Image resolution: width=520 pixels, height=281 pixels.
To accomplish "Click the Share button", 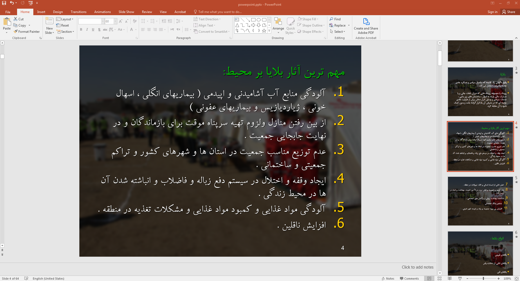I will click(509, 12).
